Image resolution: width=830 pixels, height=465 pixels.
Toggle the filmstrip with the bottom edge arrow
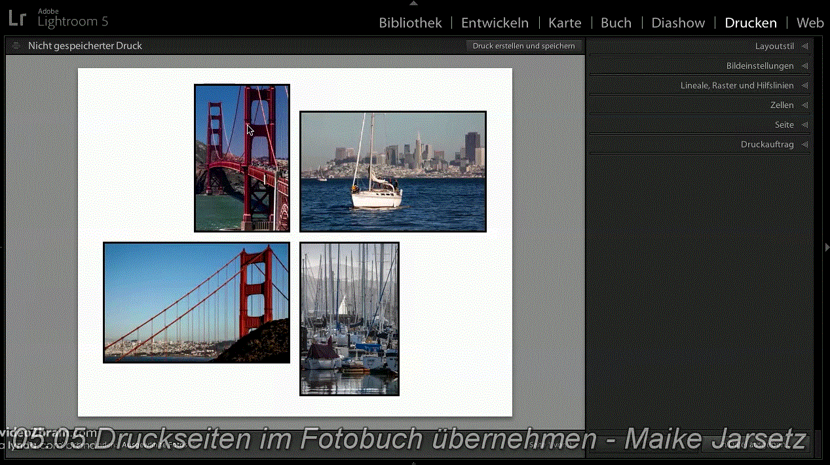pos(413,462)
